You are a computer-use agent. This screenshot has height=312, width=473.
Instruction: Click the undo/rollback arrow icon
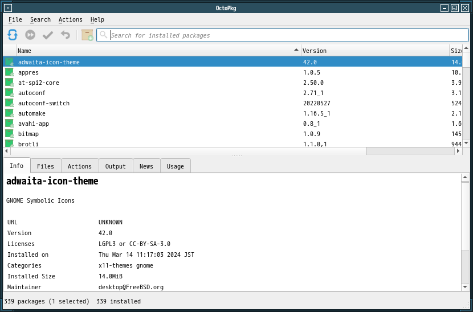[x=66, y=35]
